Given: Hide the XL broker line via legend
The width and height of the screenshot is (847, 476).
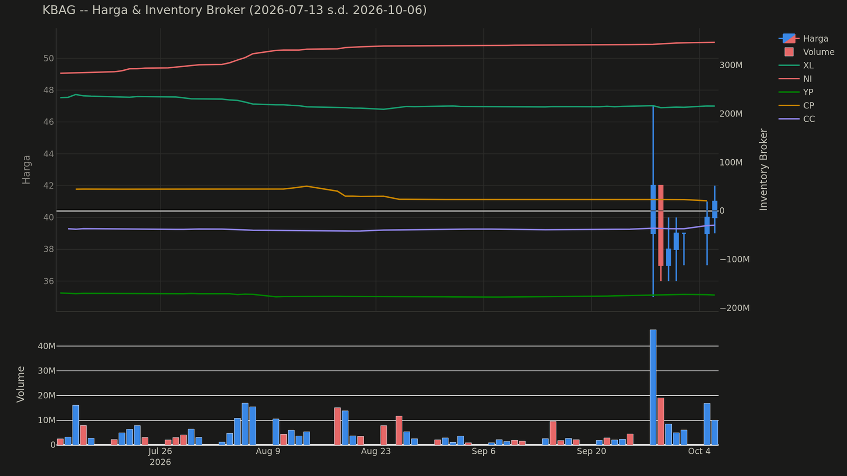Looking at the screenshot, I should click(x=796, y=66).
